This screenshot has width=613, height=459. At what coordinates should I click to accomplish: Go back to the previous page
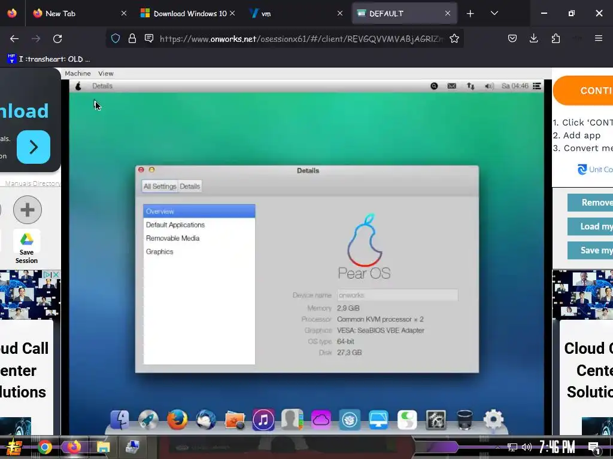[14, 39]
